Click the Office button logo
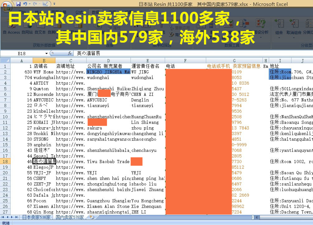Screen dimensions: 313x225 [6, 6]
